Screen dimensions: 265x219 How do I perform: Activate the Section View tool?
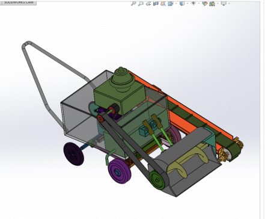coord(156,4)
